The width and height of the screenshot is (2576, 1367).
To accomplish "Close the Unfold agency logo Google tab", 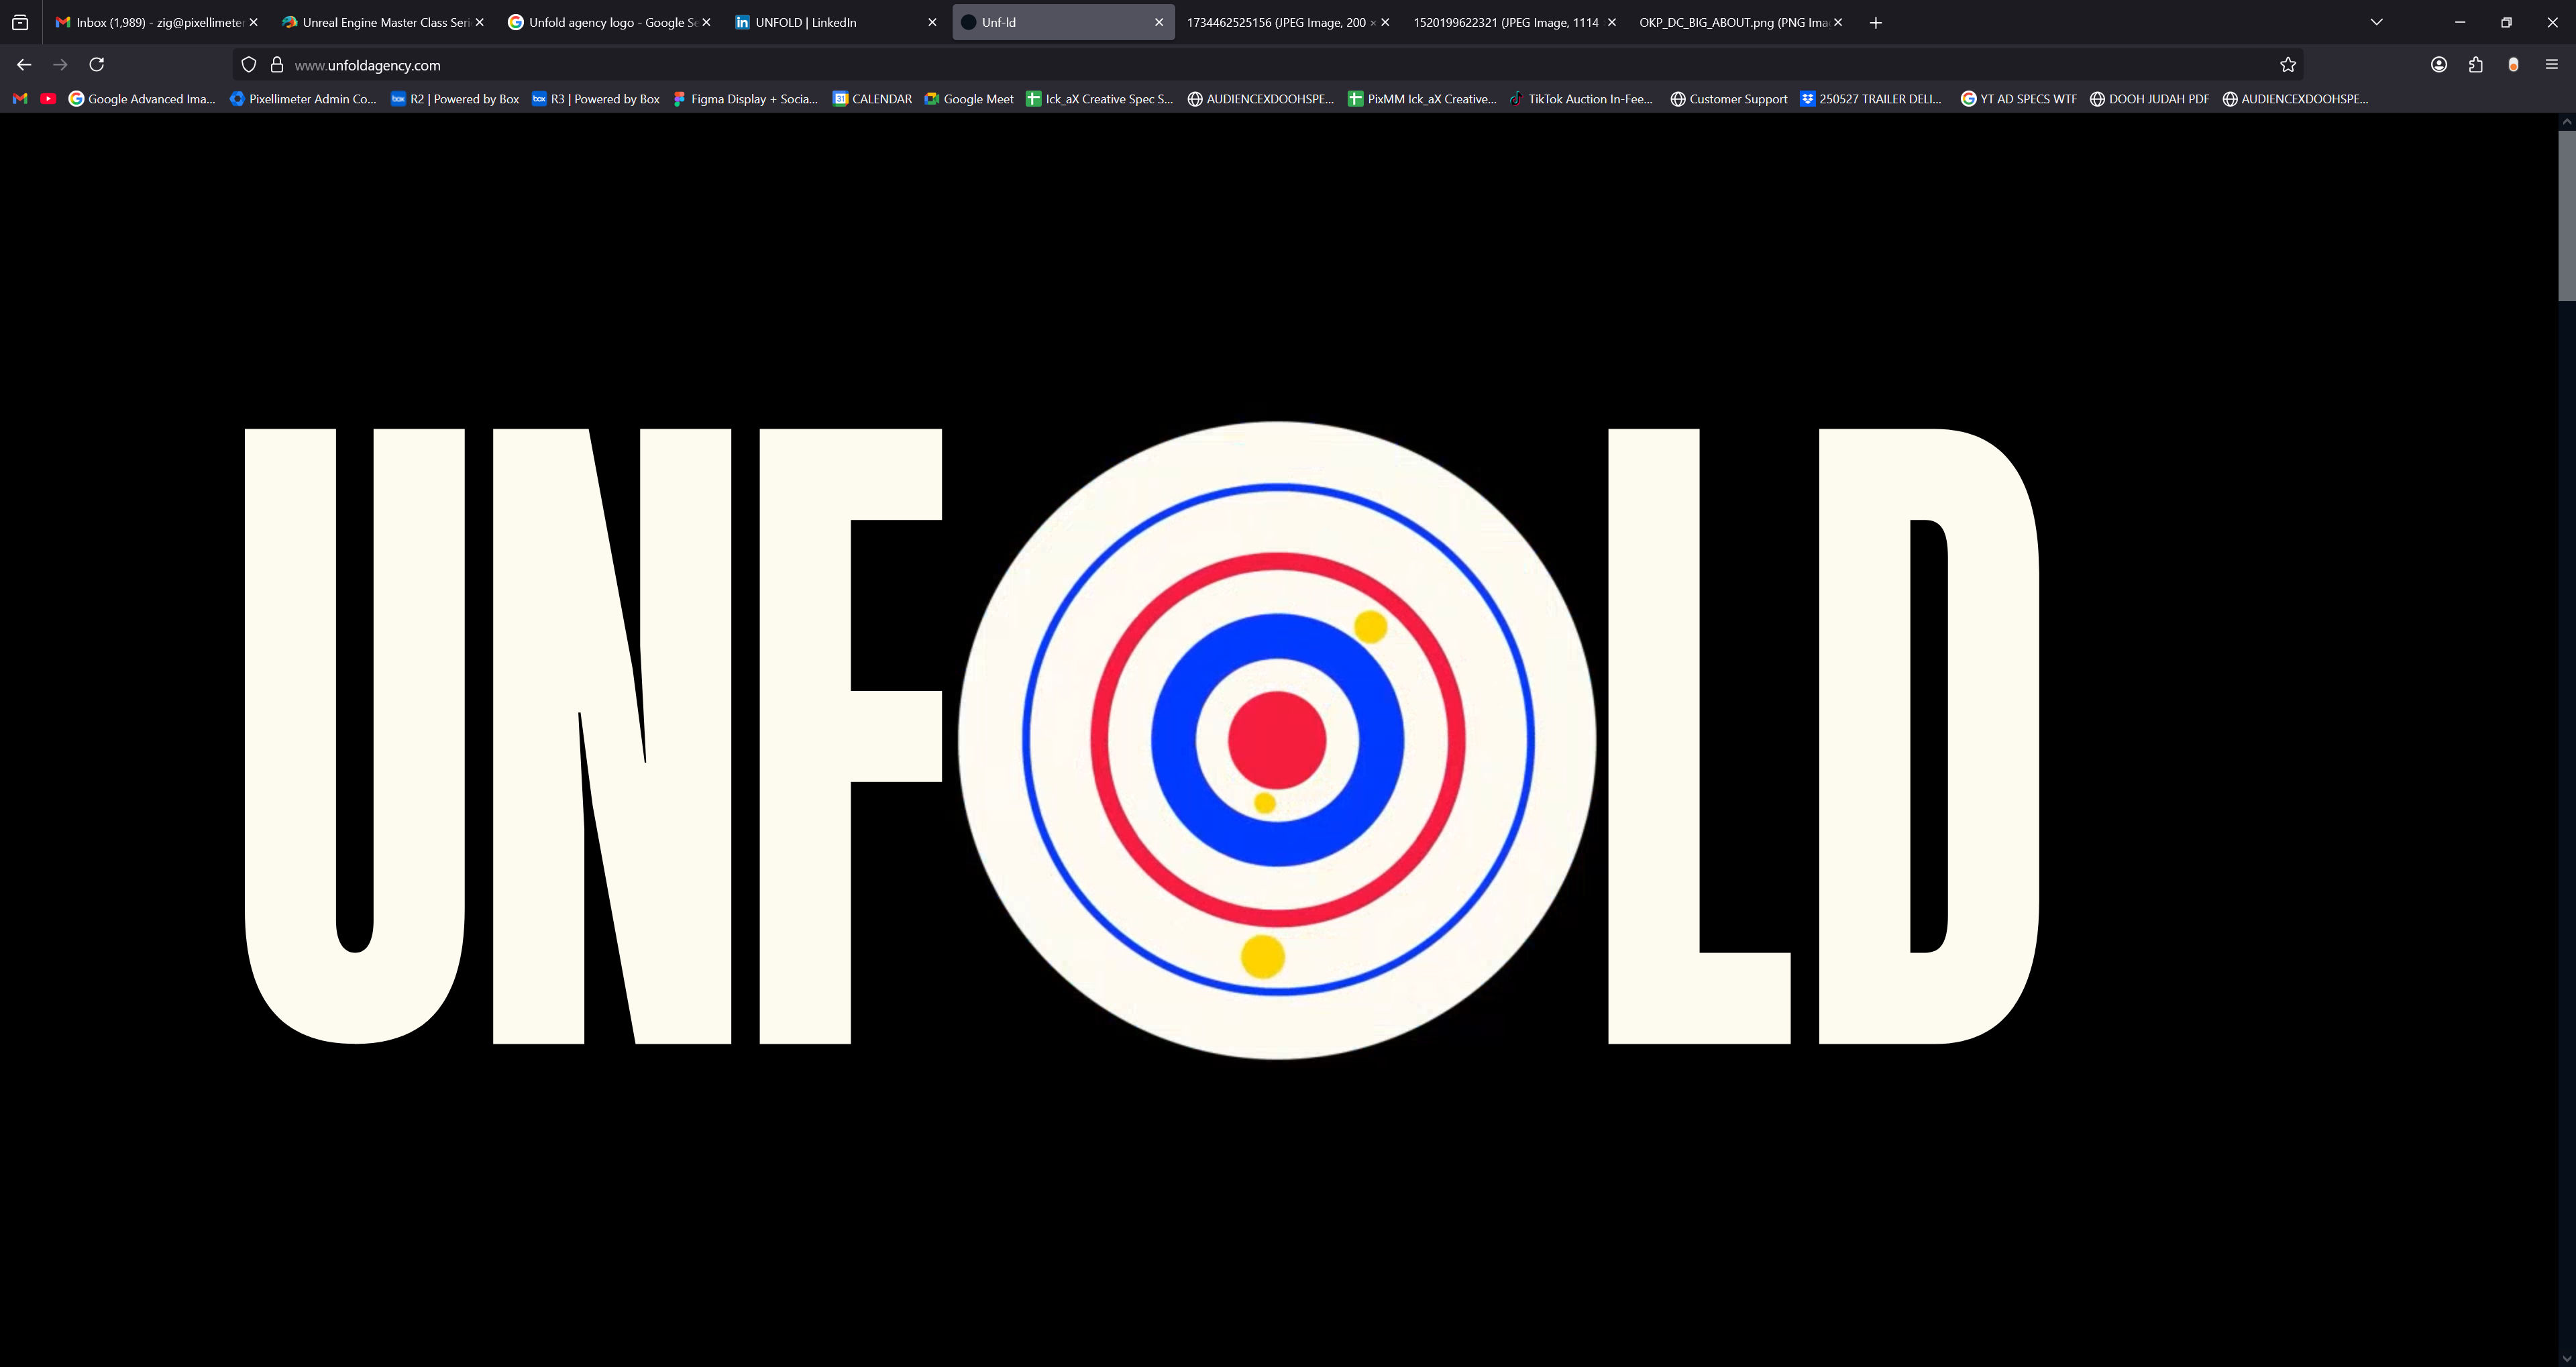I will [x=706, y=22].
